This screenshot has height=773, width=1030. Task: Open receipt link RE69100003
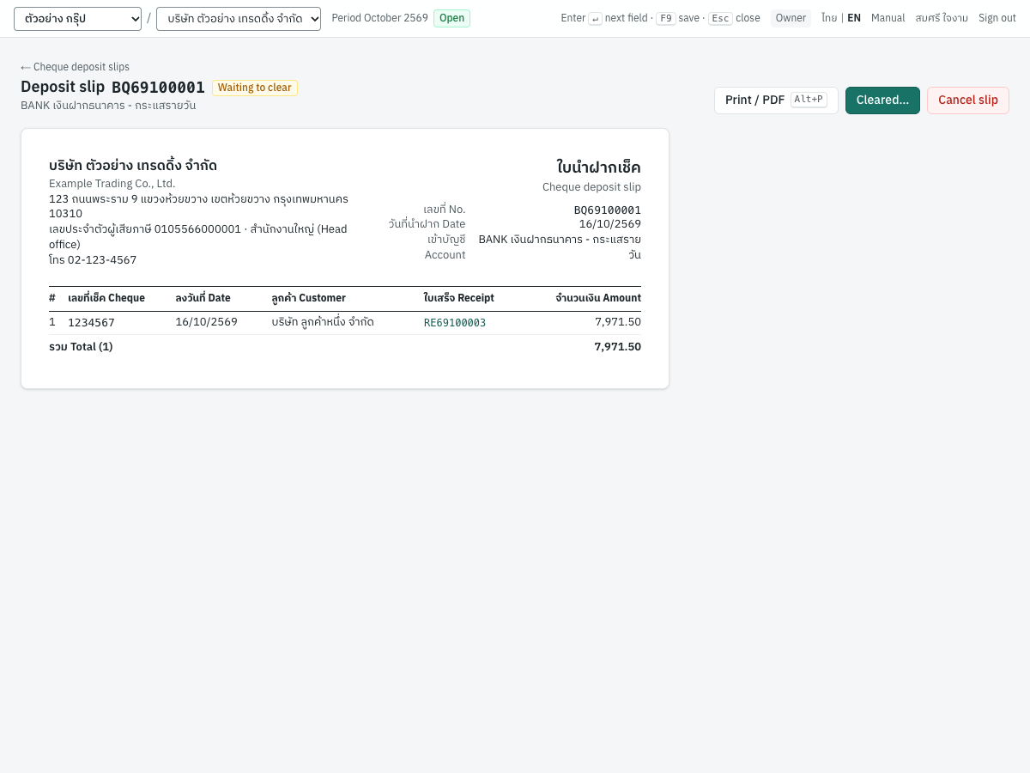455,323
